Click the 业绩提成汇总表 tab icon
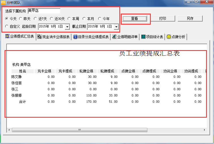The image size is (214, 144). (x=7, y=36)
